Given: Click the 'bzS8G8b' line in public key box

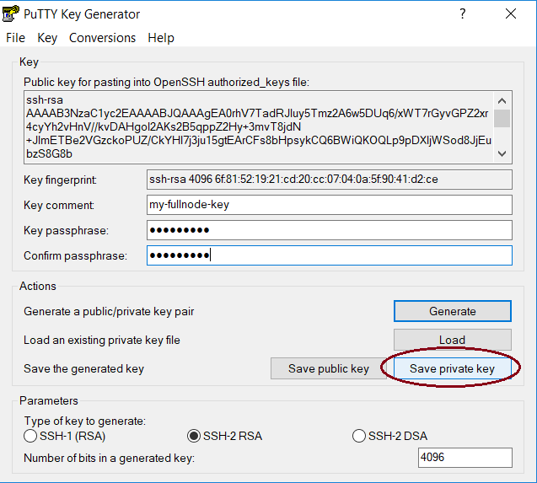Looking at the screenshot, I should pos(49,154).
